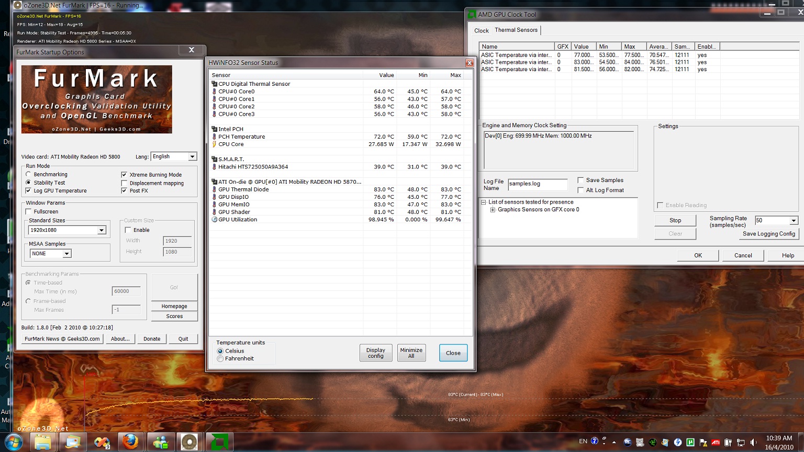Click the Log File Name input field
Viewport: 804px width, 452px height.
pyautogui.click(x=538, y=184)
